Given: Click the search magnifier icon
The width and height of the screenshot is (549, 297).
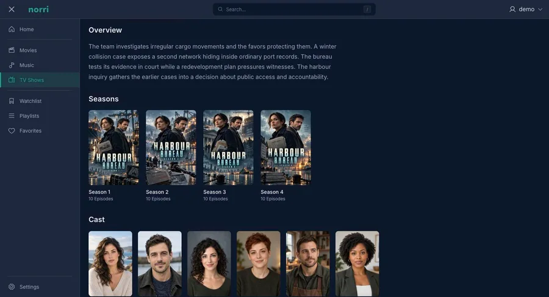Looking at the screenshot, I should click(220, 10).
